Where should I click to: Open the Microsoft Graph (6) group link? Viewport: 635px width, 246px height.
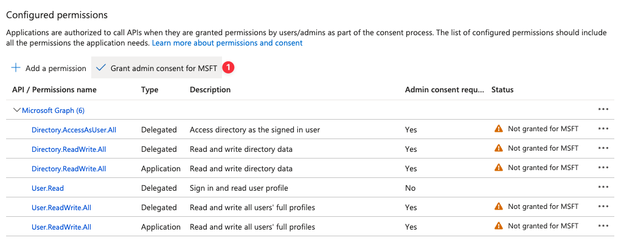click(53, 111)
